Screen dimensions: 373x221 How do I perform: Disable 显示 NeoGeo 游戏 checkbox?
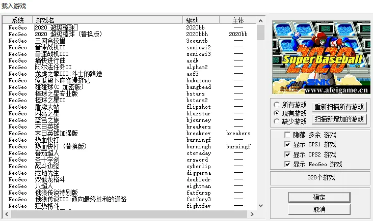point(288,164)
